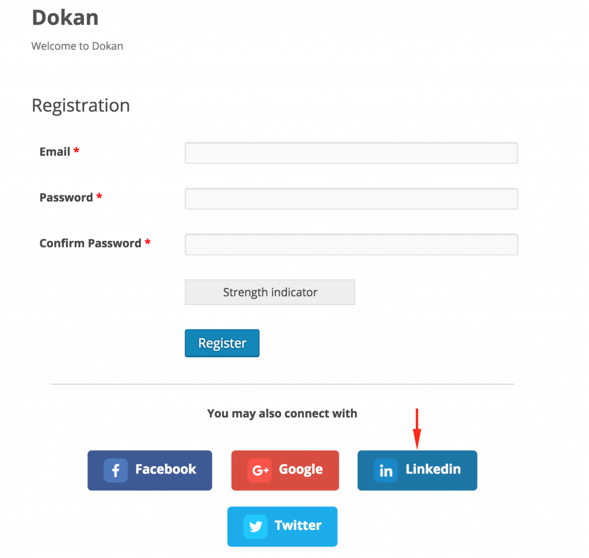This screenshot has width=589, height=558.
Task: Connect with Twitter
Action: pyautogui.click(x=282, y=526)
